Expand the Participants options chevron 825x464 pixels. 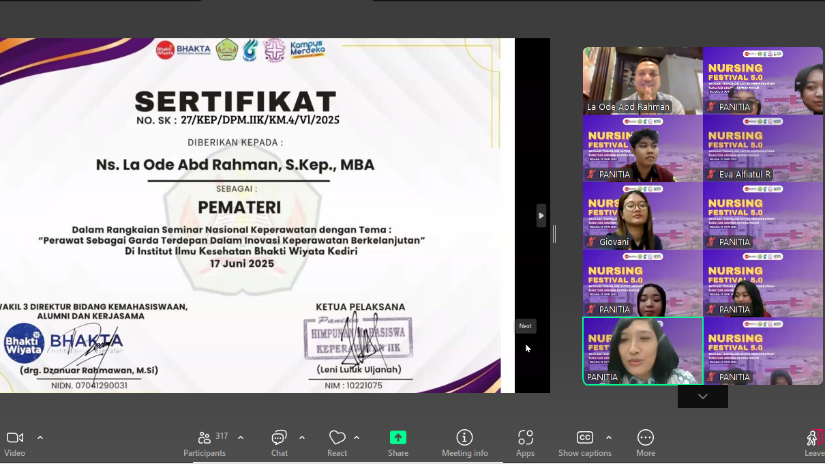tap(241, 437)
